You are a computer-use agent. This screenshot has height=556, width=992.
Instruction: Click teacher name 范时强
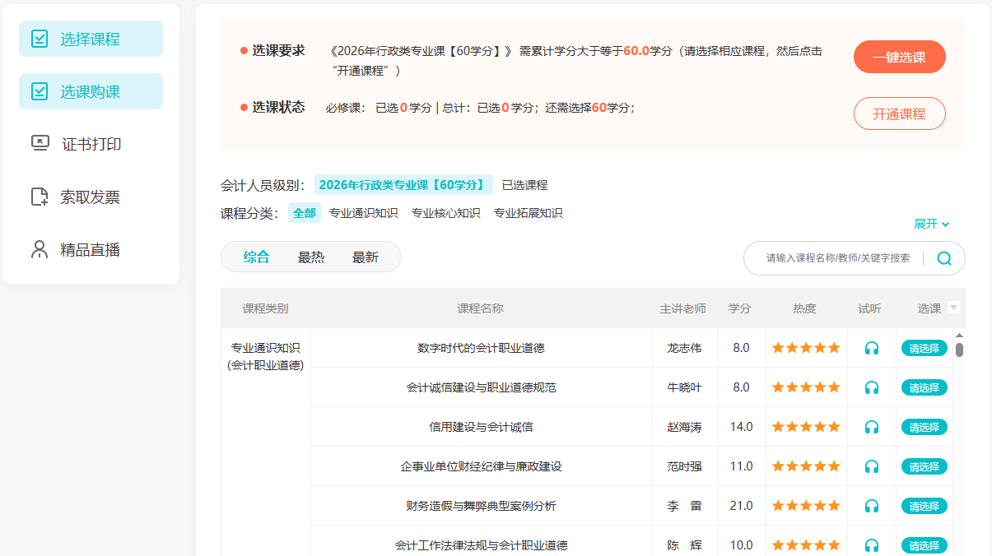tap(684, 466)
